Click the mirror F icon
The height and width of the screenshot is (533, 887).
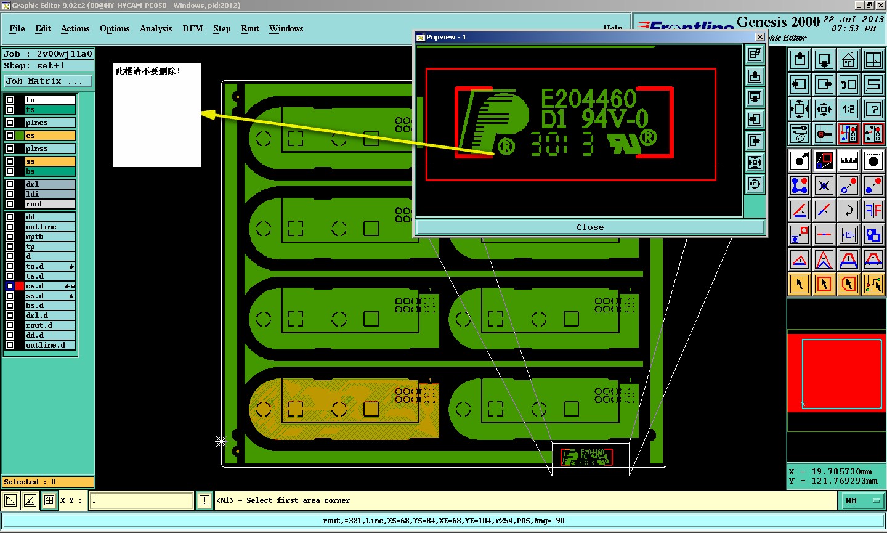(873, 210)
